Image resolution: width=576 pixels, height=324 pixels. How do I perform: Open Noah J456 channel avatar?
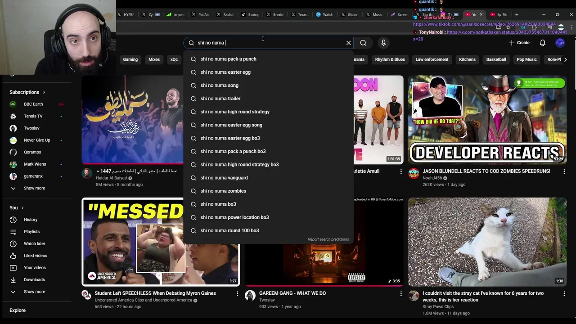pos(414,173)
